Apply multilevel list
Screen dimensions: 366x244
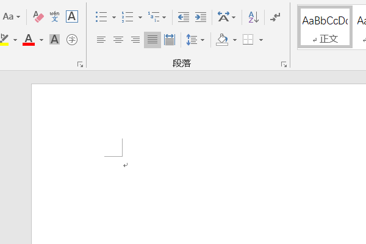pos(154,17)
